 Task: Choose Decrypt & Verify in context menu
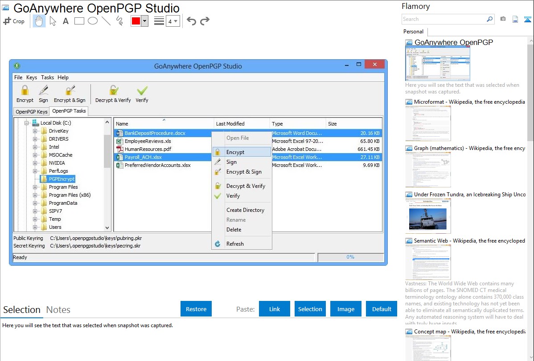[x=242, y=186]
